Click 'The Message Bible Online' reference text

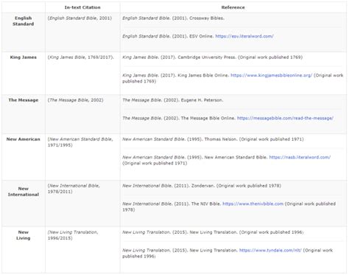point(208,118)
